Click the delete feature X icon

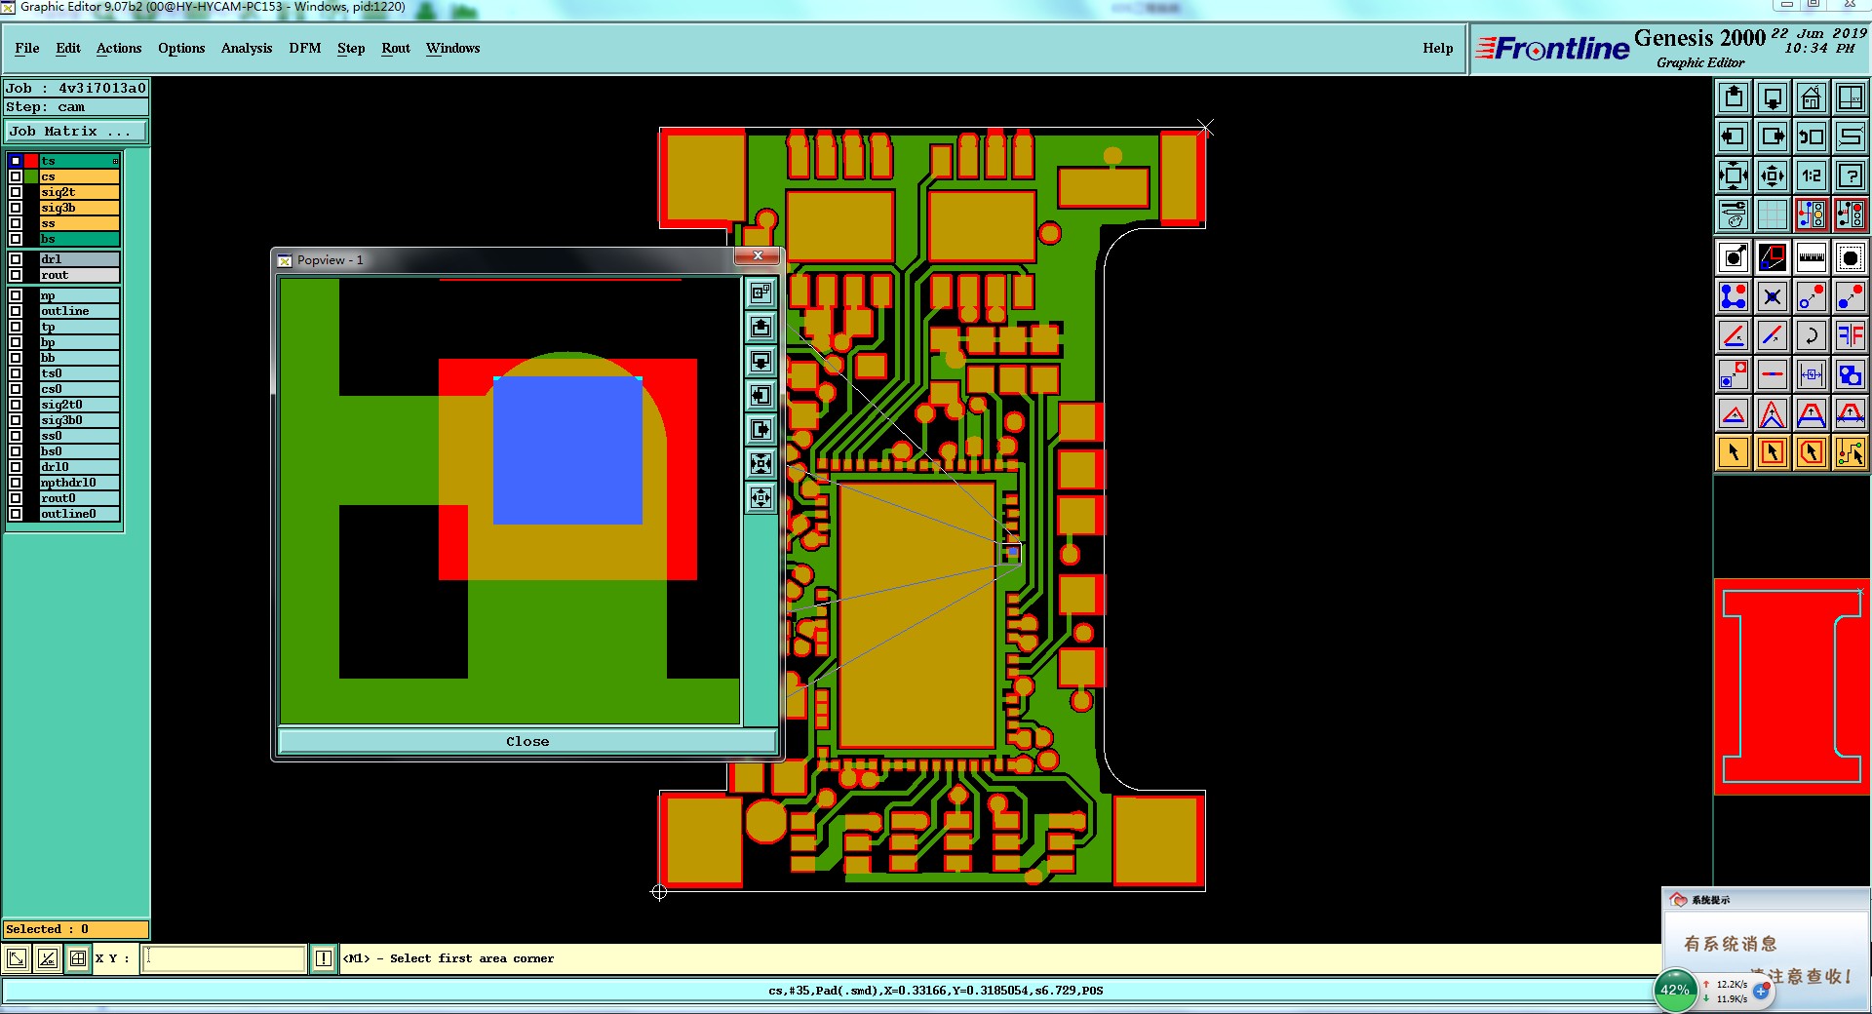coord(1773,296)
